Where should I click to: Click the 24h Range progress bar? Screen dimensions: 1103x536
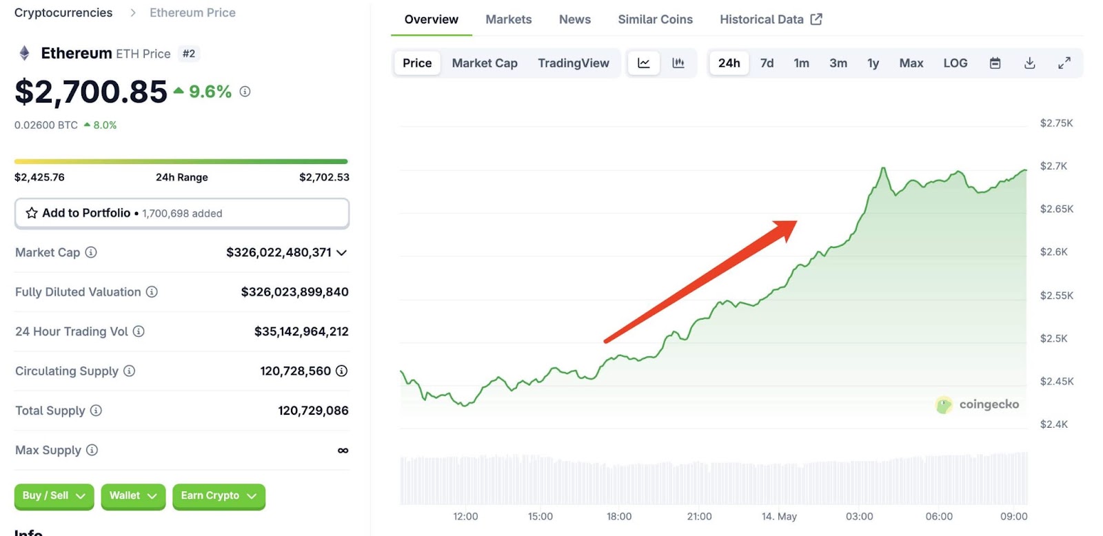(181, 162)
